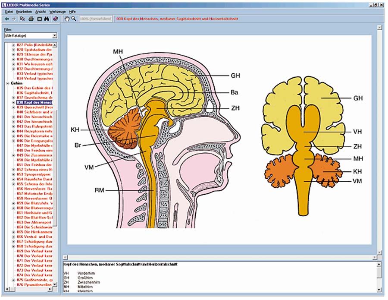Click the red book help icon
Screen dimensions: 388x300
[x=55, y=19]
